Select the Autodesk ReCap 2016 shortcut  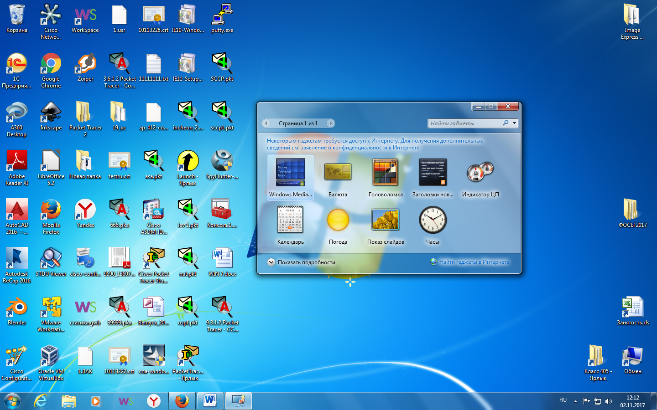coord(17,266)
